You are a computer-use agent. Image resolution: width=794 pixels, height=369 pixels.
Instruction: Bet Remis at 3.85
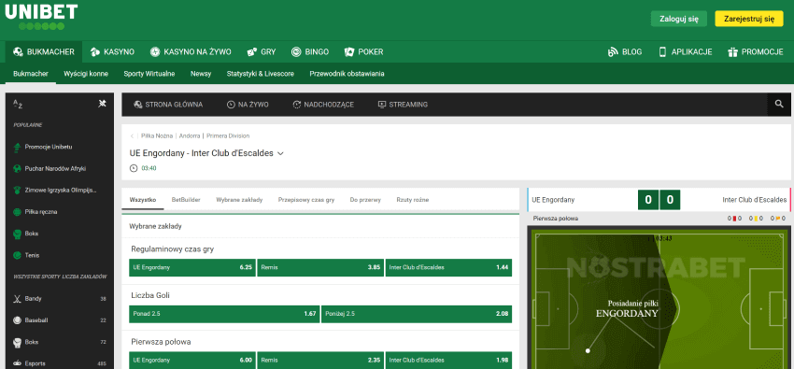click(320, 267)
